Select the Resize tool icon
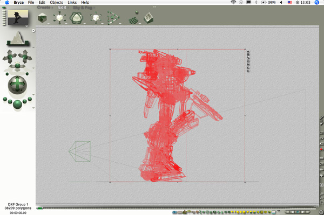The height and width of the screenshot is (215, 324). pyautogui.click(x=59, y=18)
